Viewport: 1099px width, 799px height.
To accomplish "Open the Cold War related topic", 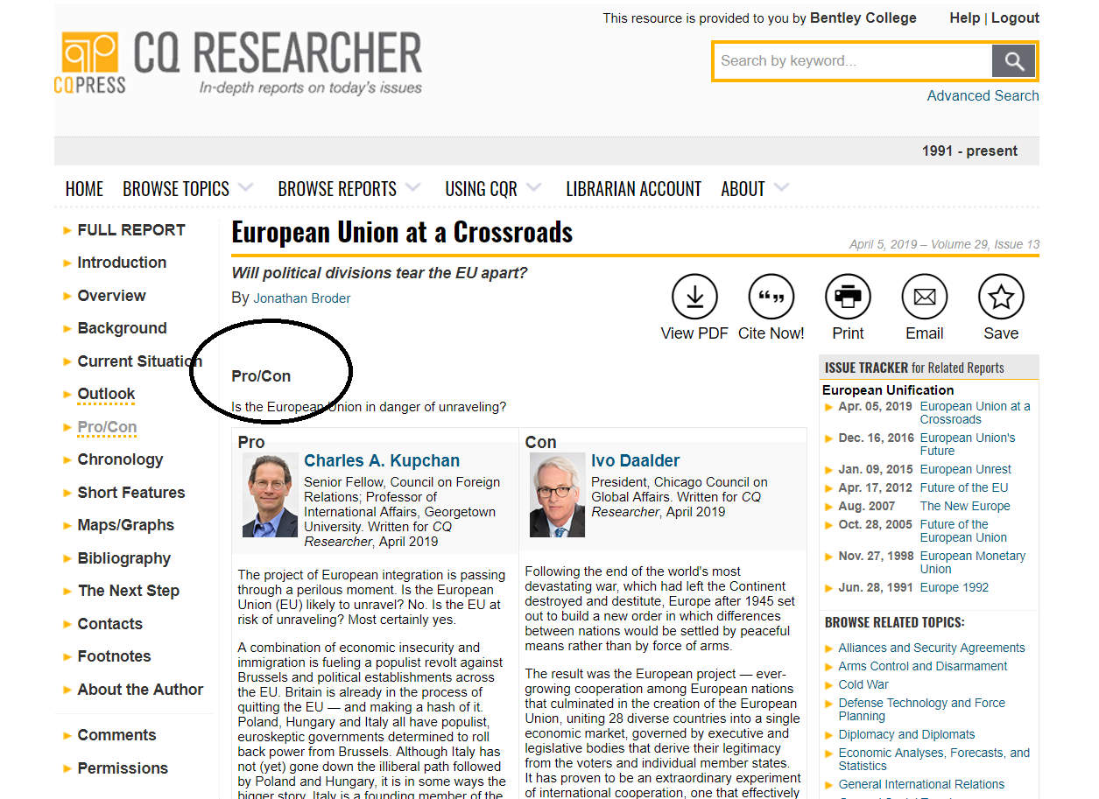I will tap(863, 684).
